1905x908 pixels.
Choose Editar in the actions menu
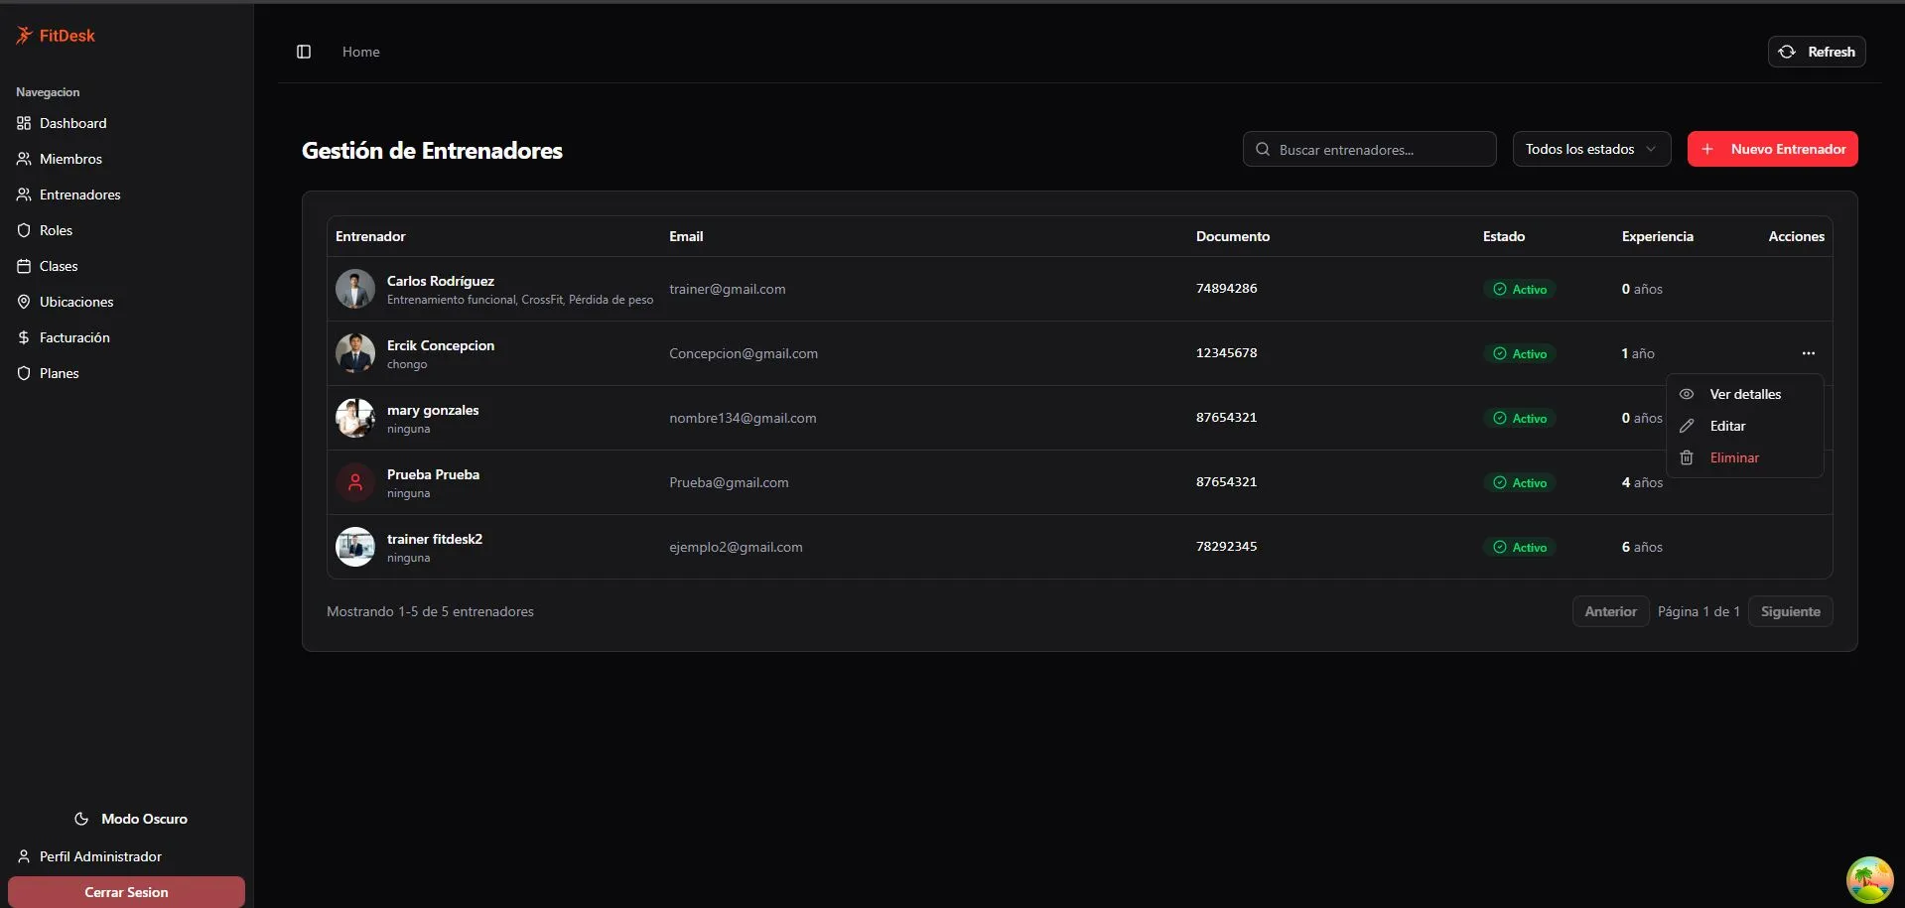pos(1727,426)
